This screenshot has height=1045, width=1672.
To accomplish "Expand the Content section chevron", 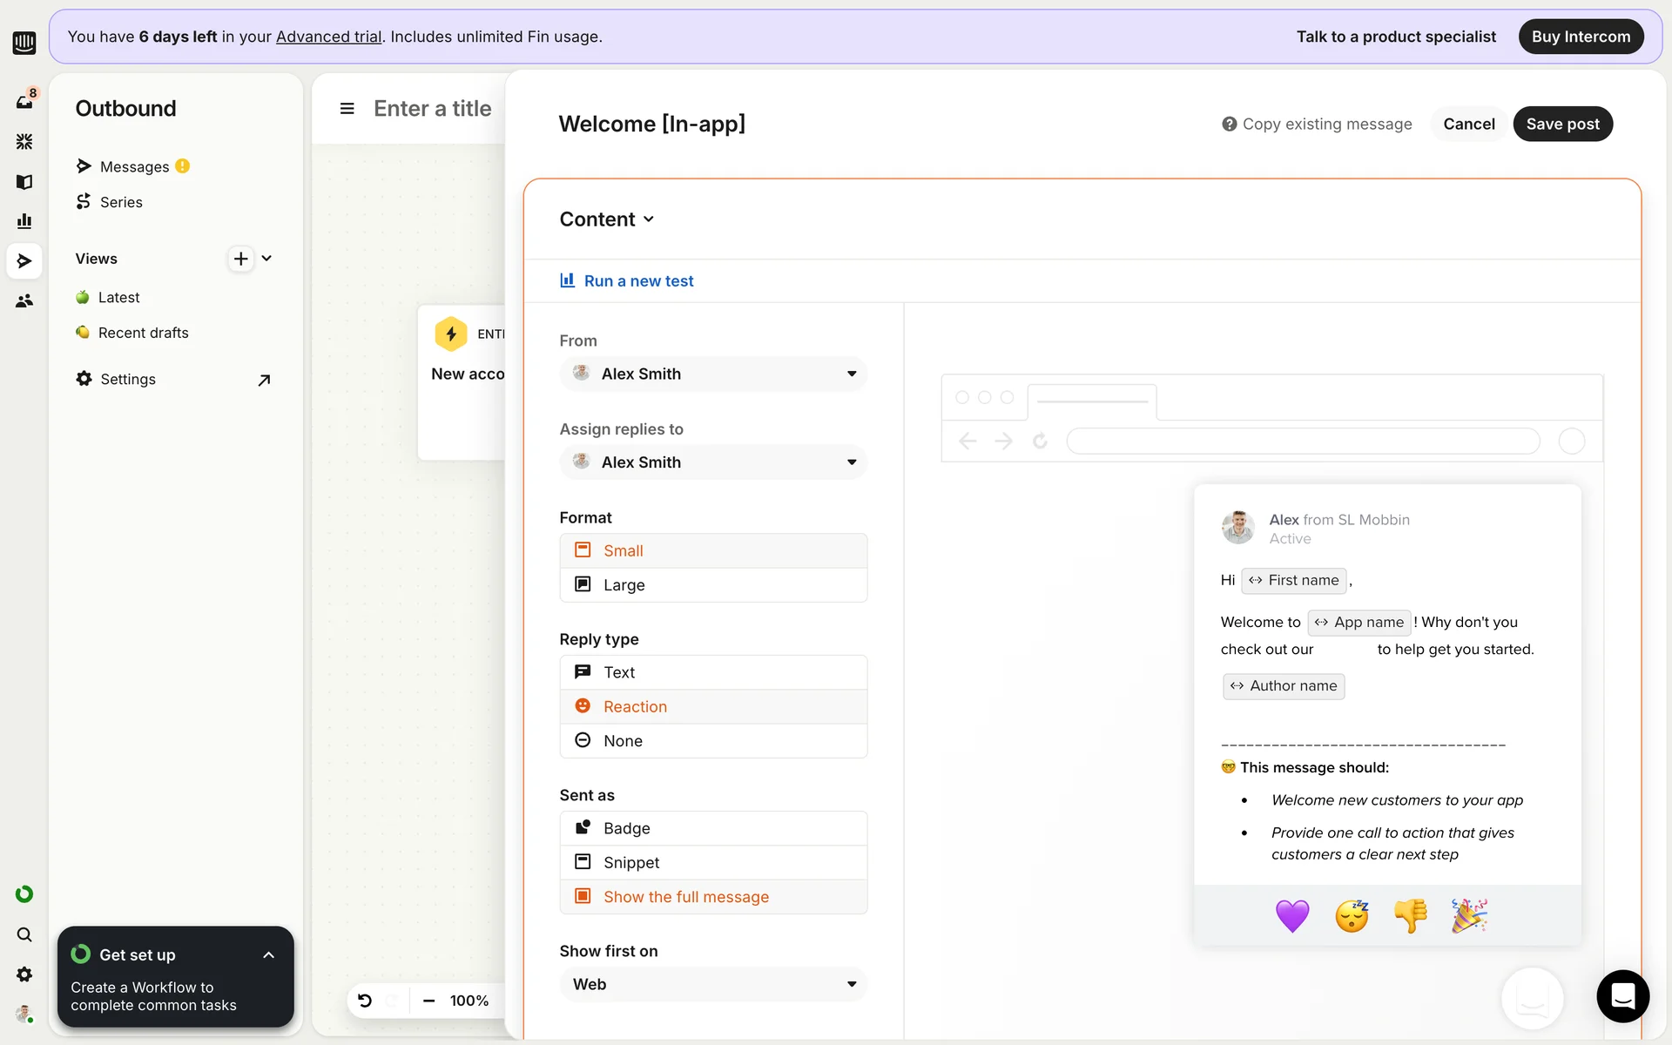I will coord(649,219).
